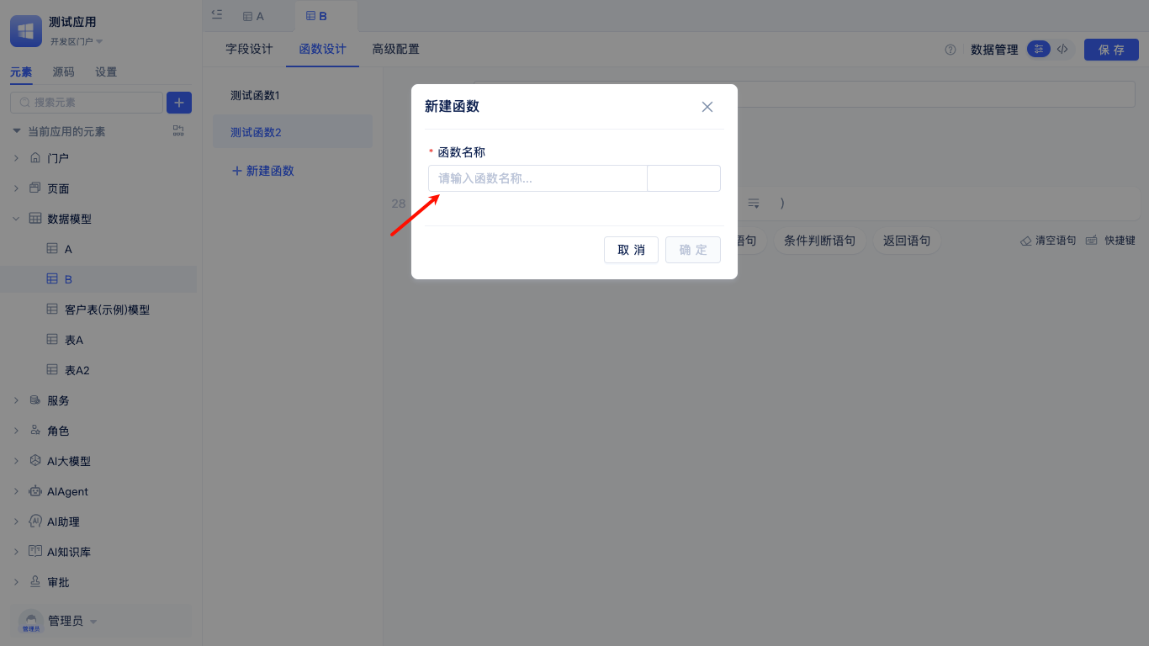
Task: Click the blue 保存 button
Action: click(1111, 50)
